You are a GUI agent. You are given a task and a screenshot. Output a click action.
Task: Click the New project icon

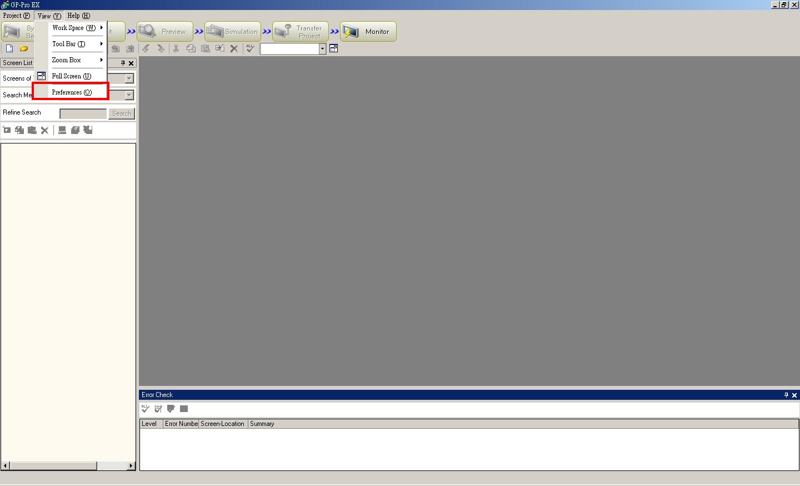(x=9, y=49)
